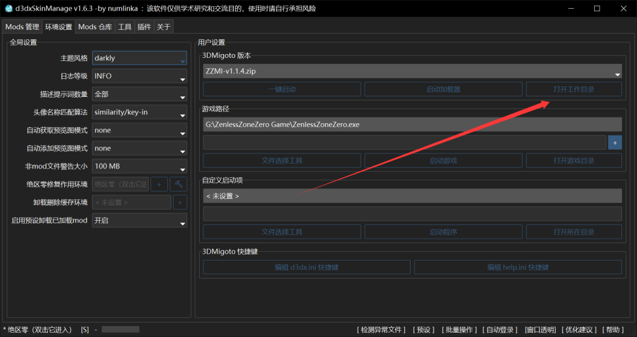Expand the 3DMigoto version ZZMI-v1.1.4.zip dropdown
Viewport: 637px width, 337px height.
(412, 72)
